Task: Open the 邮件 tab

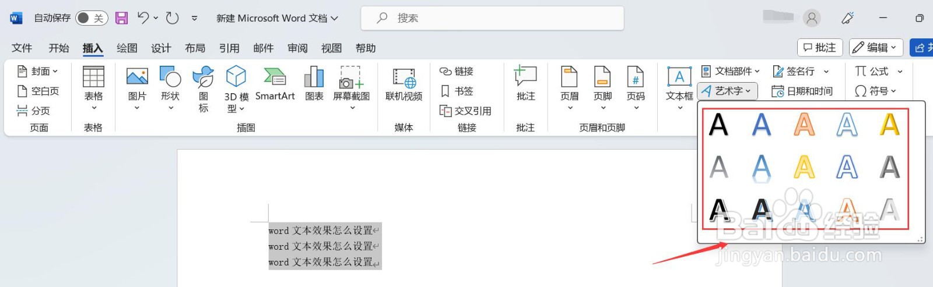Action: 263,48
